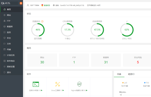Click the user profile icon in header
Viewport: 151px width, 97px height.
[x=28, y=5]
